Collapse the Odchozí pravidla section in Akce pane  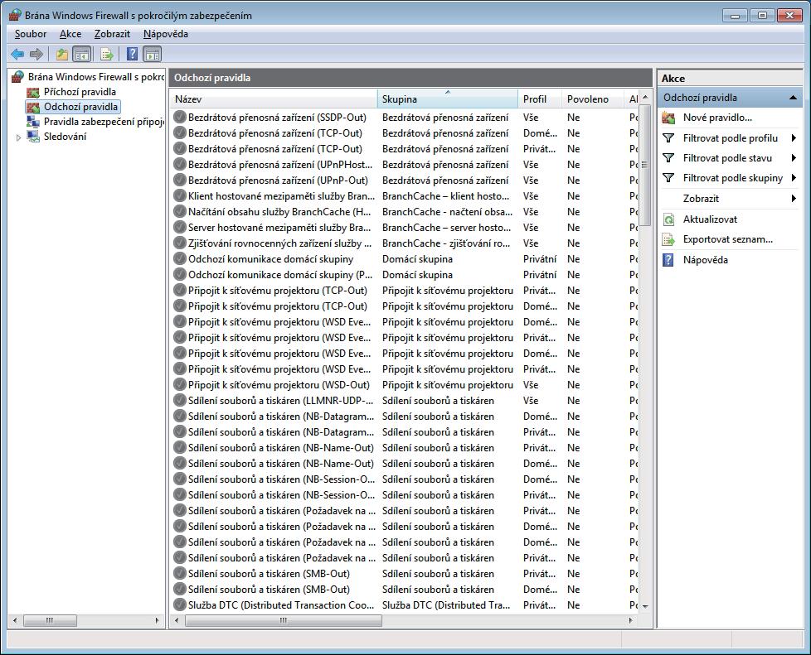tap(793, 98)
